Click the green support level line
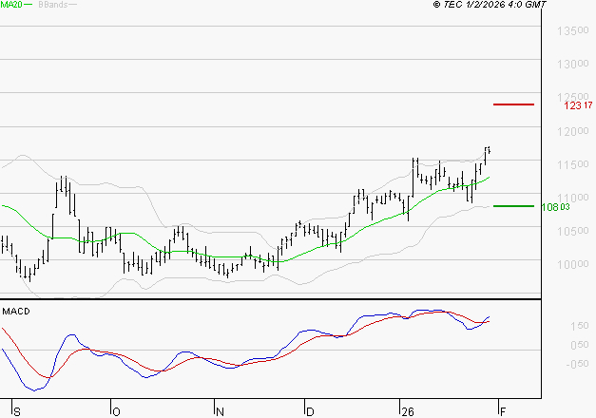The width and height of the screenshot is (596, 418). (513, 206)
